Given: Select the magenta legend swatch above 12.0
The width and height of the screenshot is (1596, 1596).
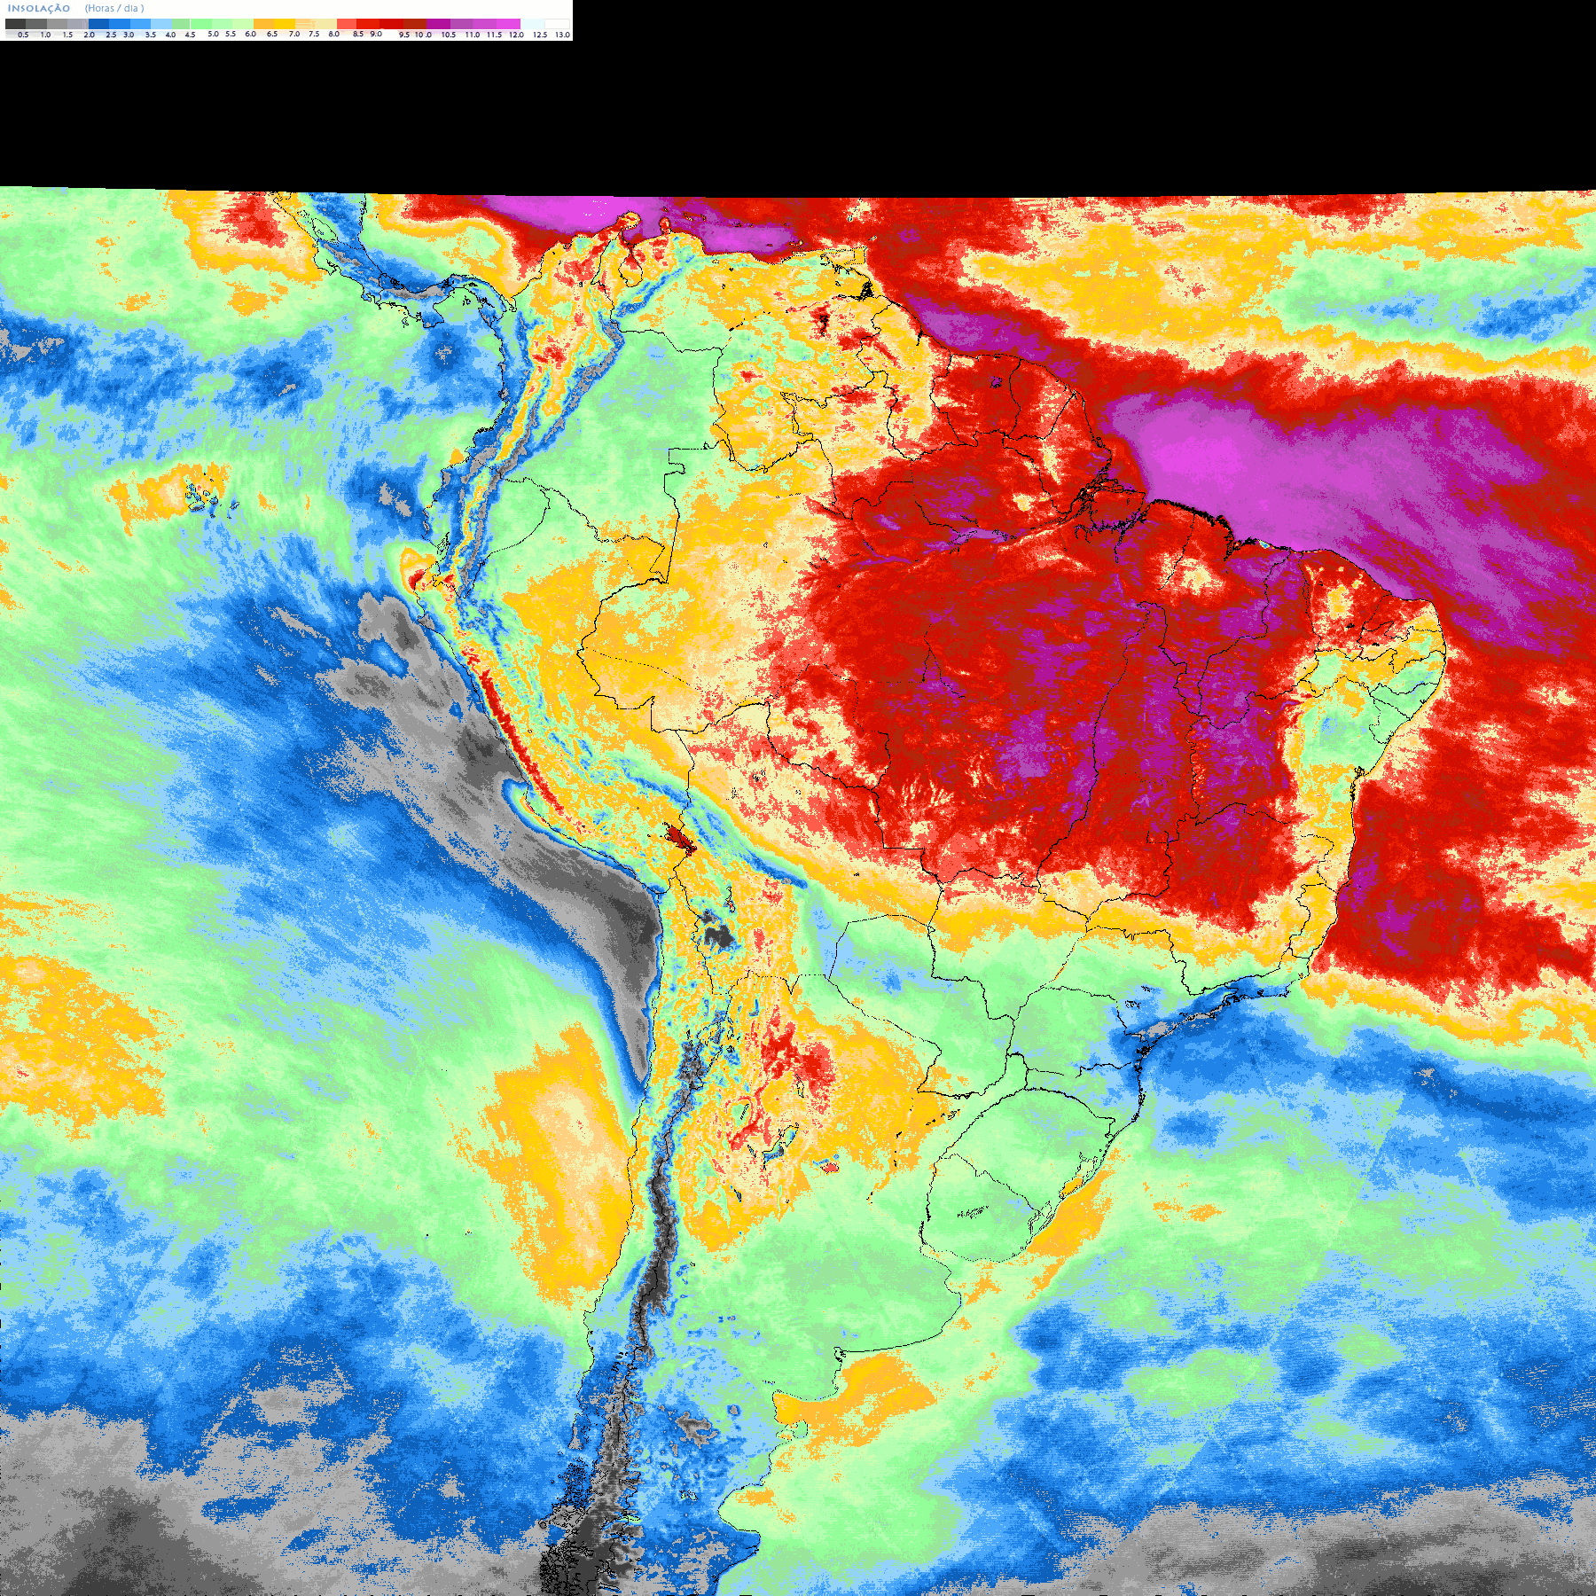Looking at the screenshot, I should (x=508, y=24).
